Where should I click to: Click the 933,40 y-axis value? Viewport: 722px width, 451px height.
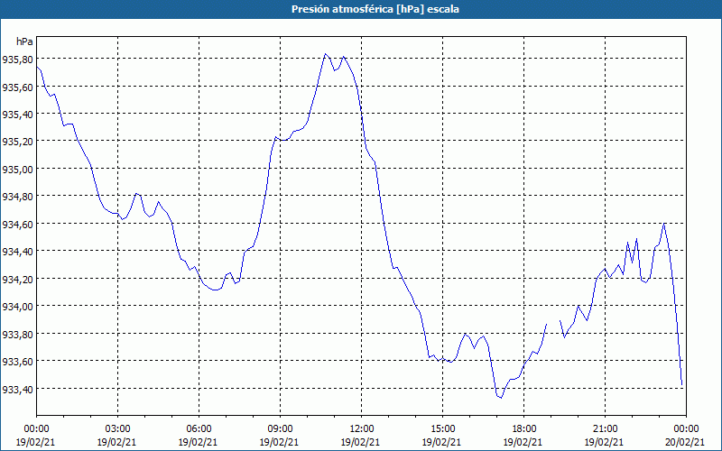[x=17, y=390]
